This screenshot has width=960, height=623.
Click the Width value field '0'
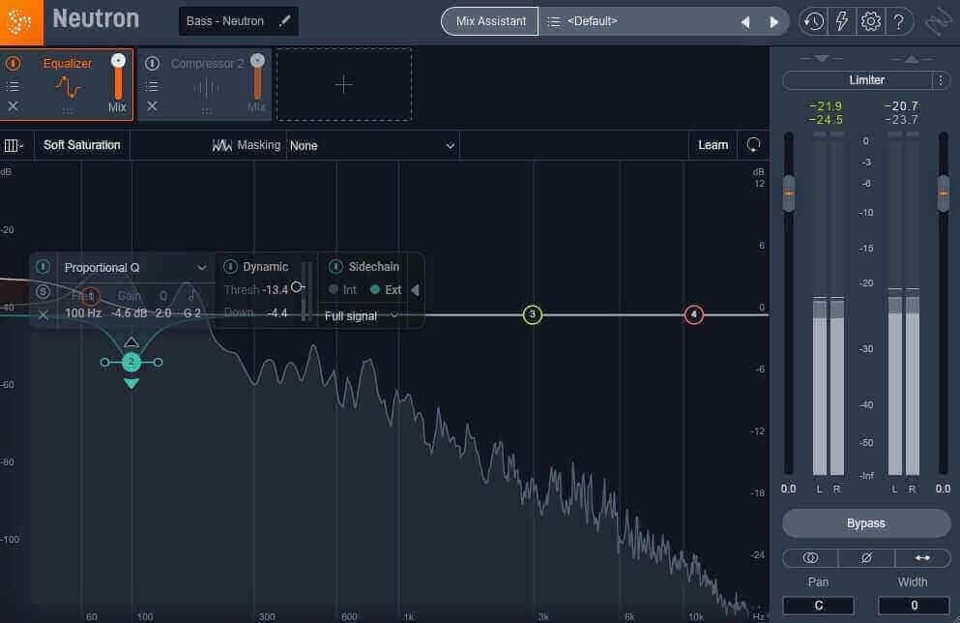(914, 606)
